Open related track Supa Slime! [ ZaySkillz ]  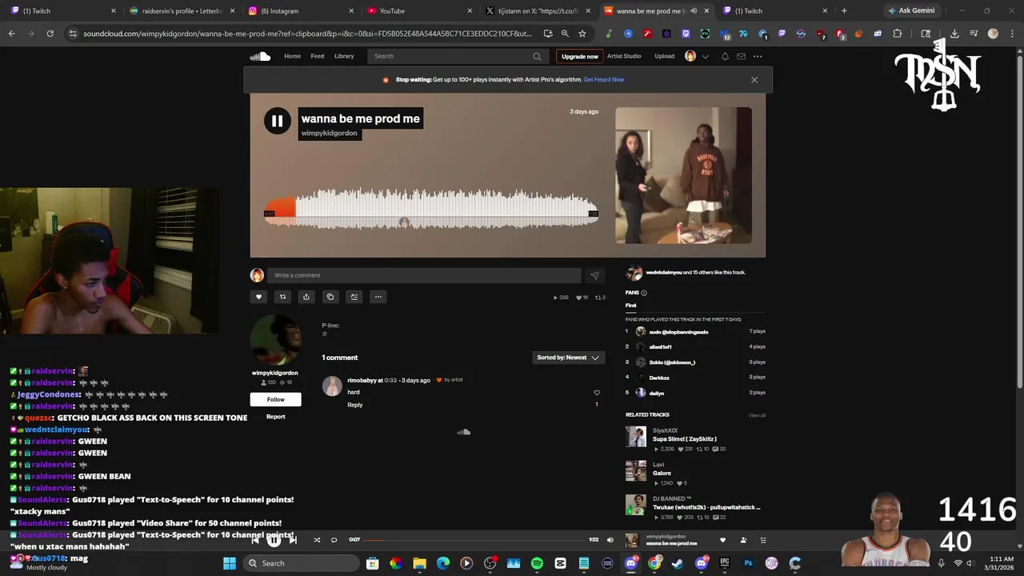point(684,439)
